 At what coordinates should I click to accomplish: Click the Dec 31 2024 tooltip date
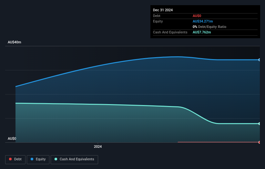(163, 10)
